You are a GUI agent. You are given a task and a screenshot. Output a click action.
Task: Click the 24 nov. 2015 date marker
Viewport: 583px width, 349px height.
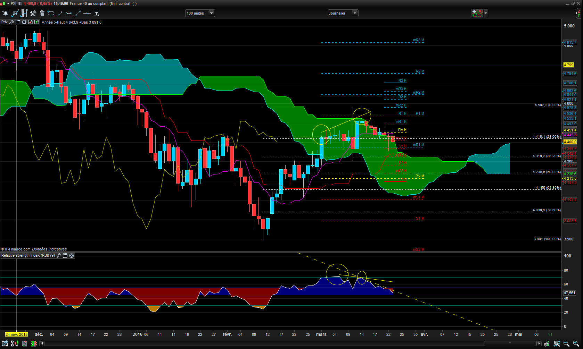point(16,334)
